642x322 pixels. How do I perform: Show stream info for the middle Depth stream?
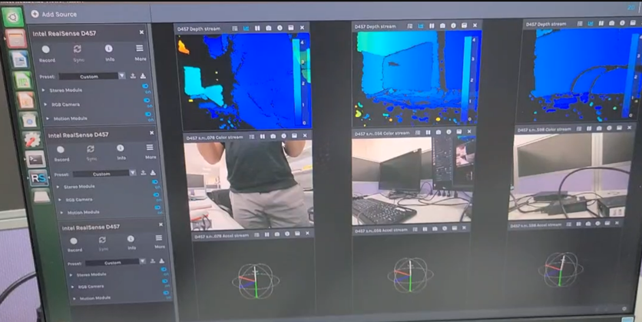[454, 26]
